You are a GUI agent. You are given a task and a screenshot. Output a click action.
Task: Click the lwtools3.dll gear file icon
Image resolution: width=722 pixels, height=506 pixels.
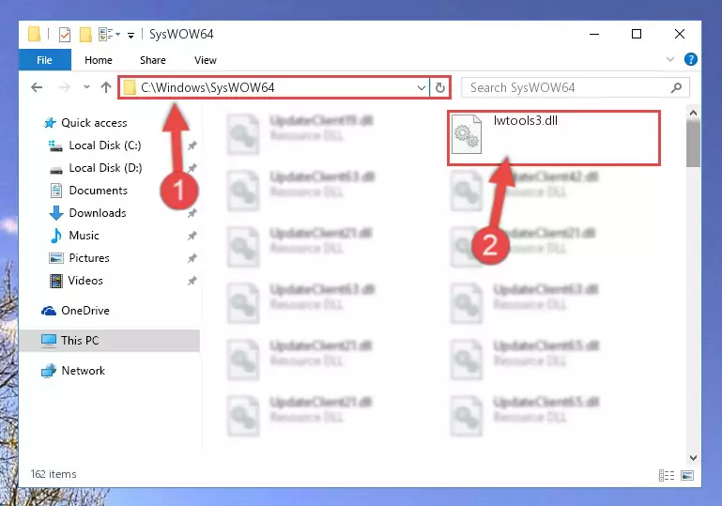(x=467, y=134)
